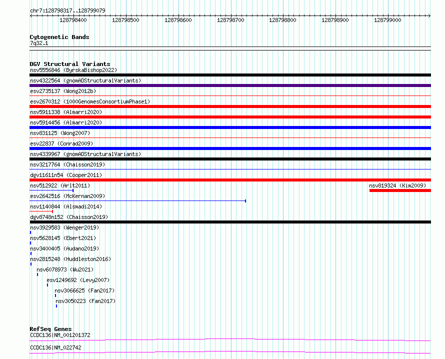Select the 7q32.1 band label

pos(39,43)
